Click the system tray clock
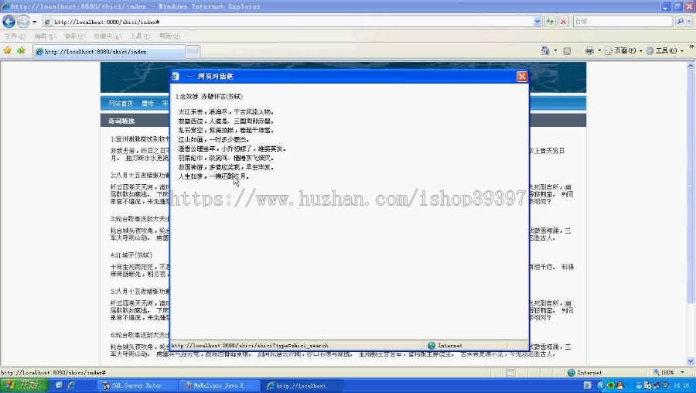 [x=683, y=385]
